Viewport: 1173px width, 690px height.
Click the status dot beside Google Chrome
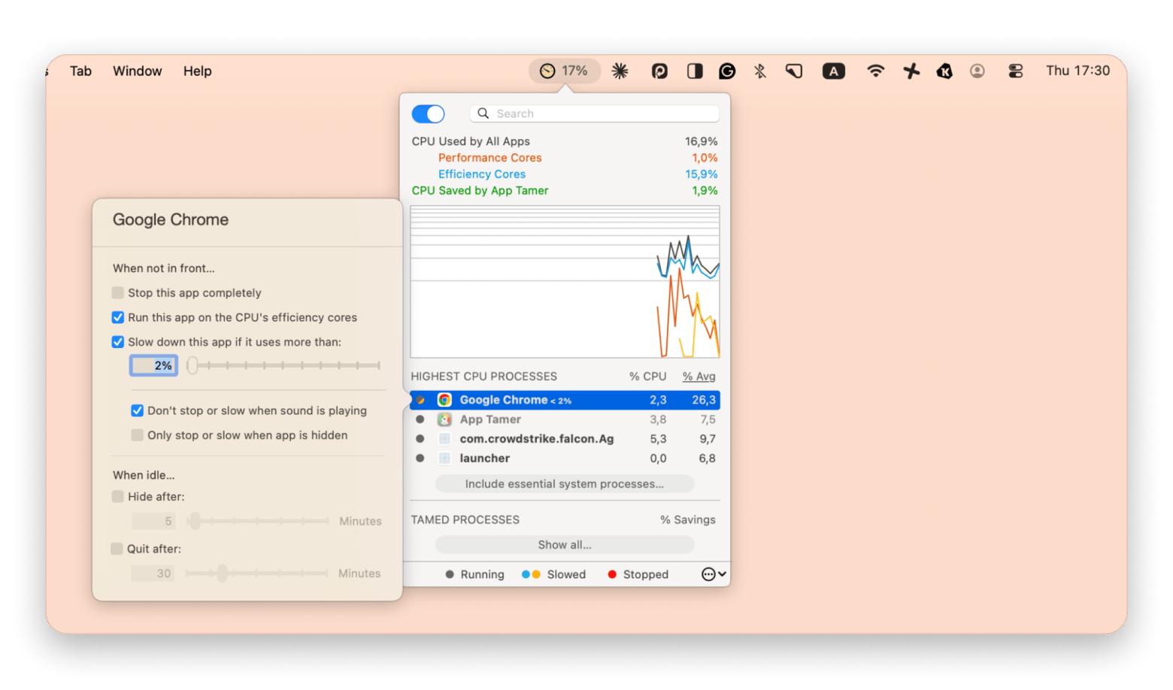(x=420, y=400)
